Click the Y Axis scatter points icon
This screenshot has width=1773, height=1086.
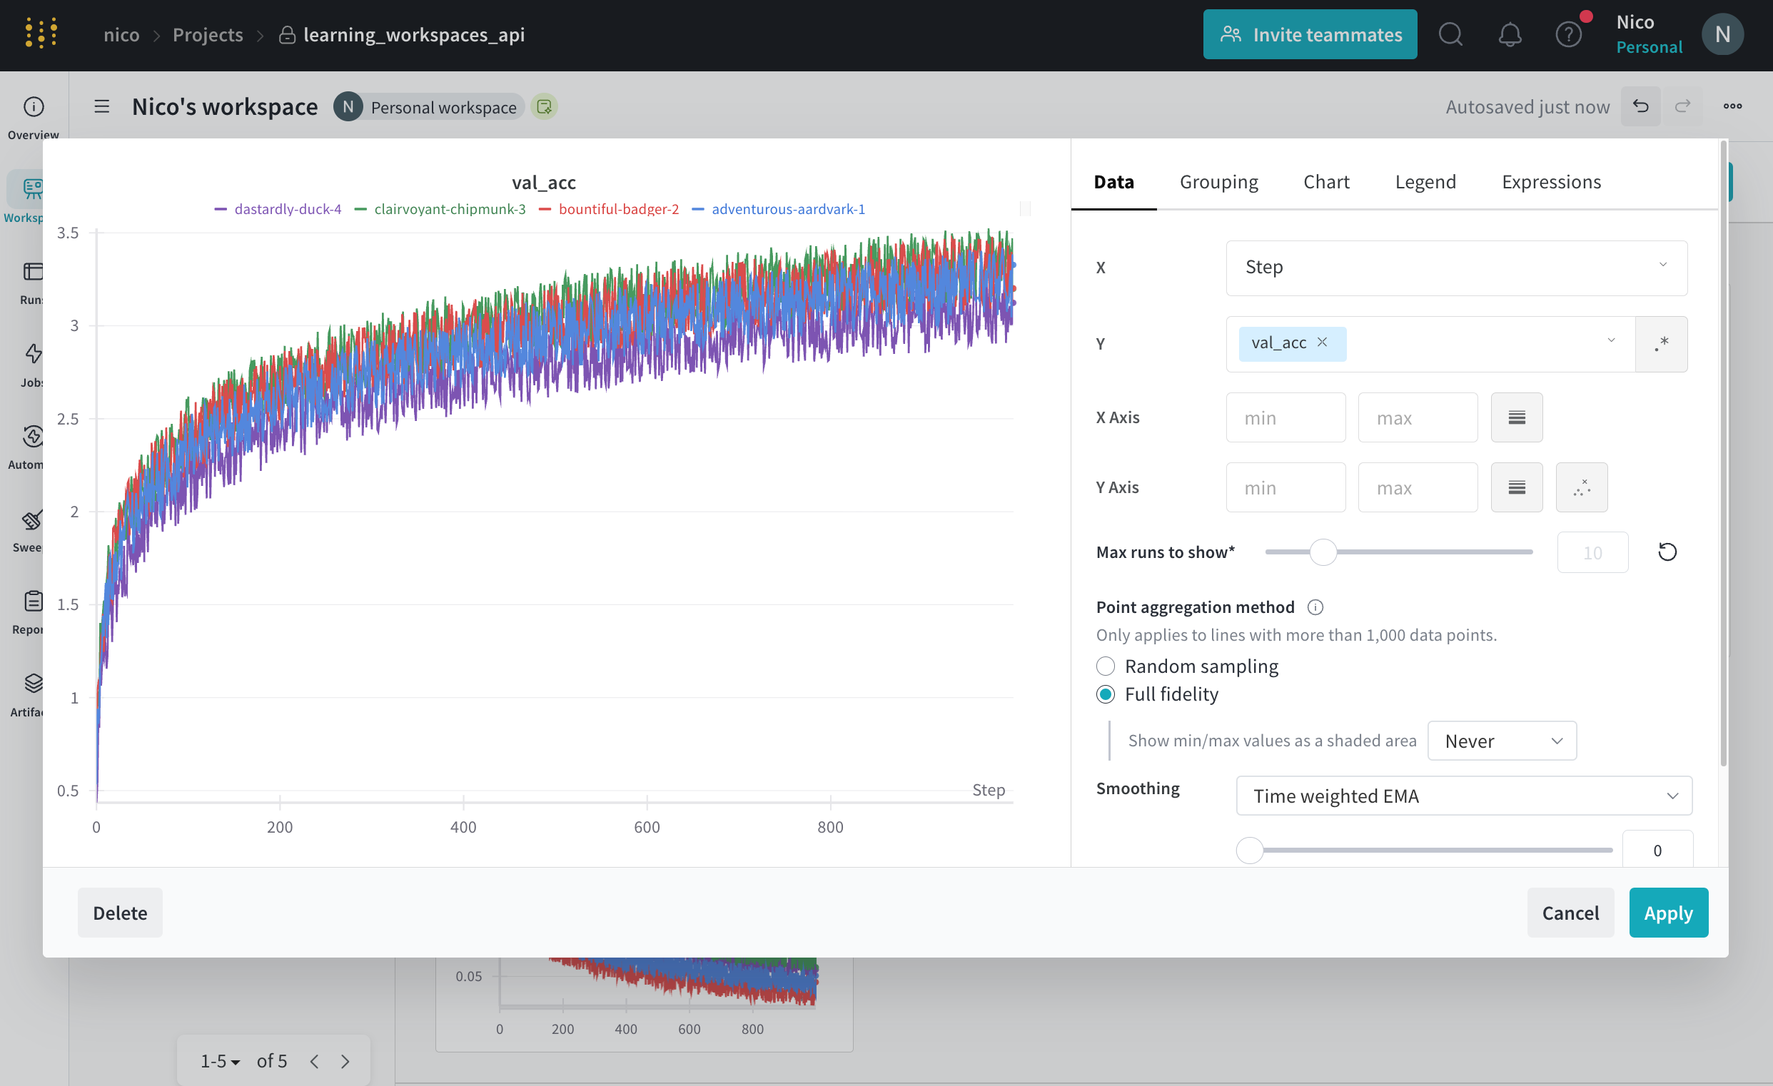pyautogui.click(x=1581, y=487)
